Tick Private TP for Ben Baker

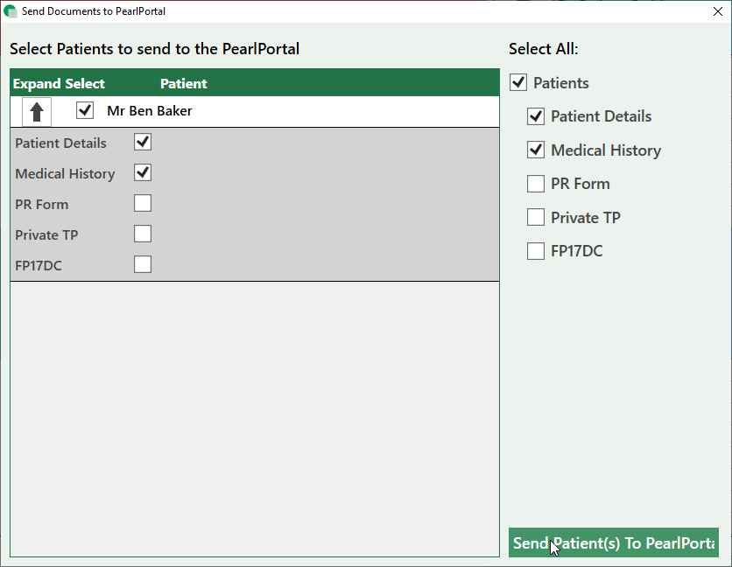tap(143, 234)
